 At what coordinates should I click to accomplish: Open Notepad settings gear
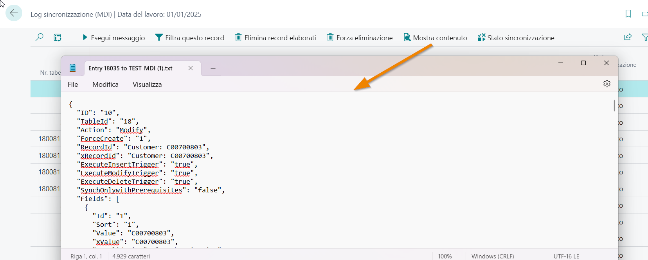(x=607, y=84)
